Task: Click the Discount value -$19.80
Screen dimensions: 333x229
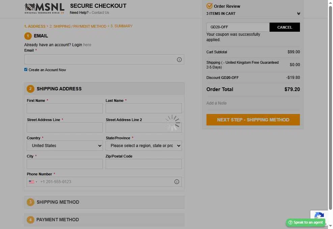Action: pos(293,78)
